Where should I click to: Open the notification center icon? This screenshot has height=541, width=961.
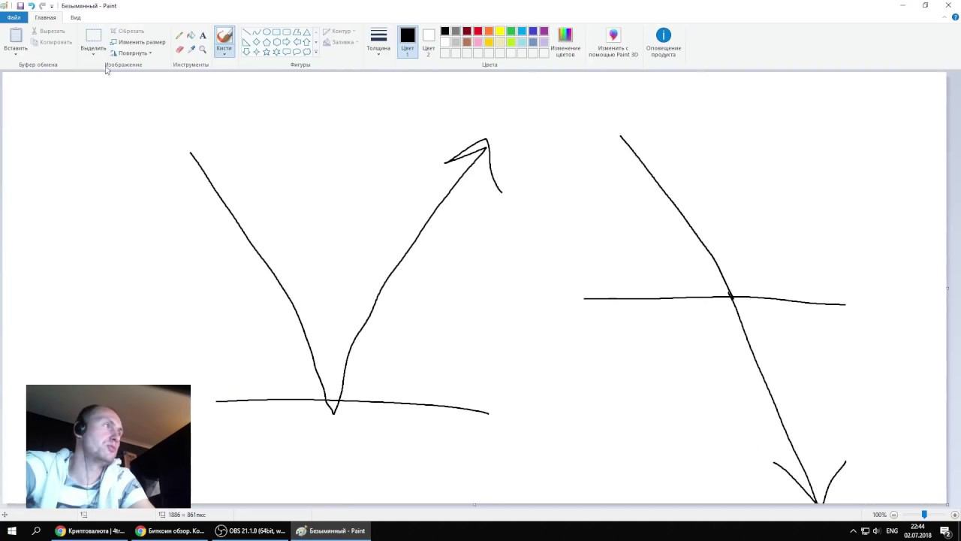click(x=946, y=531)
